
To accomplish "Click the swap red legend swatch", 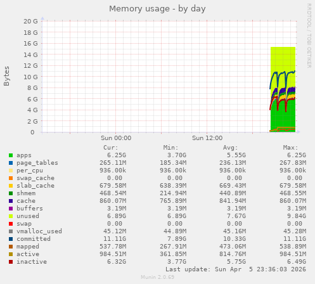I will coord(11,224).
